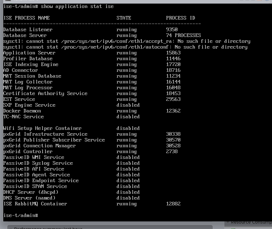Image resolution: width=272 pixels, height=229 pixels.
Task: Collapse the Resource Consumption panel behind the terminal
Action: [228, 222]
